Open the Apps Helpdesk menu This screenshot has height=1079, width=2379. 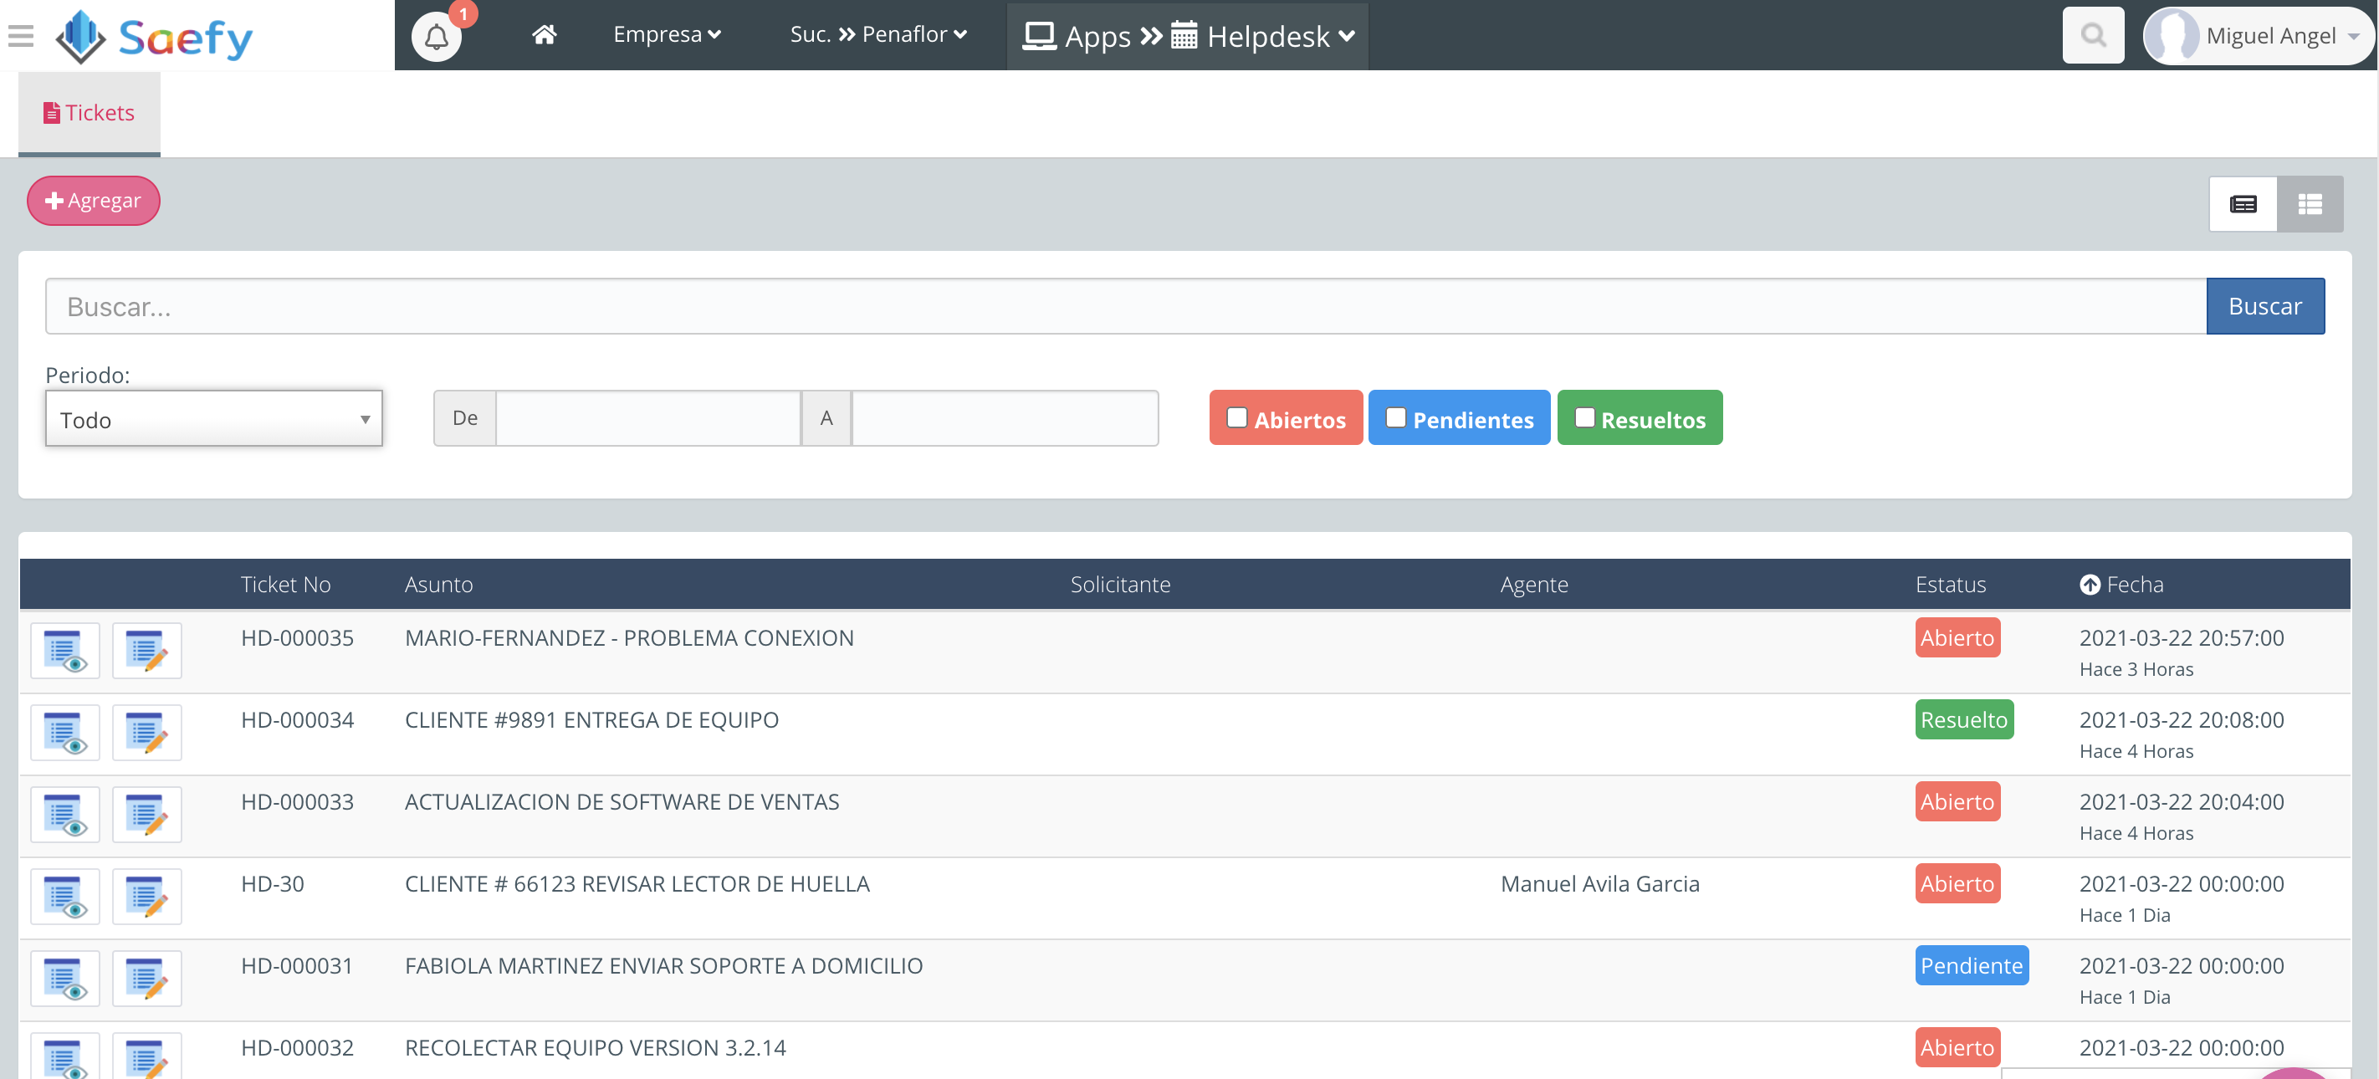pyautogui.click(x=1188, y=36)
